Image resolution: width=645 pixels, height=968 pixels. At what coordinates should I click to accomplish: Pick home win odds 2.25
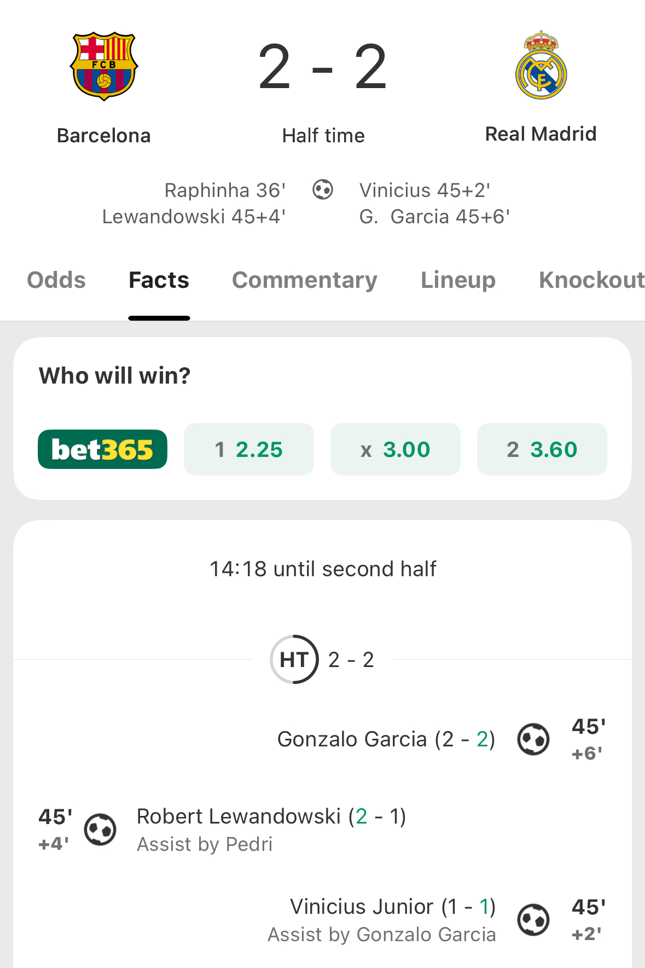point(249,449)
